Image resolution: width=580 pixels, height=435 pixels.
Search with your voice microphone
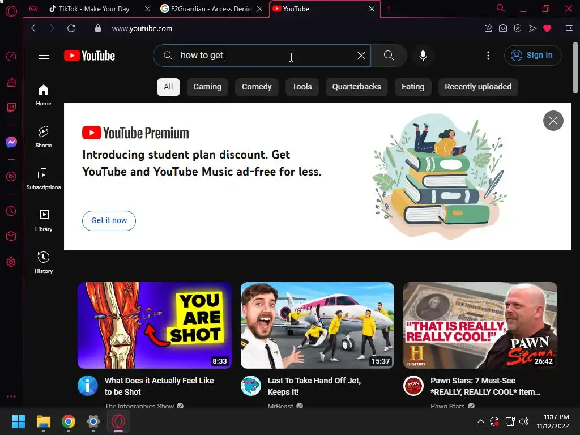(423, 56)
